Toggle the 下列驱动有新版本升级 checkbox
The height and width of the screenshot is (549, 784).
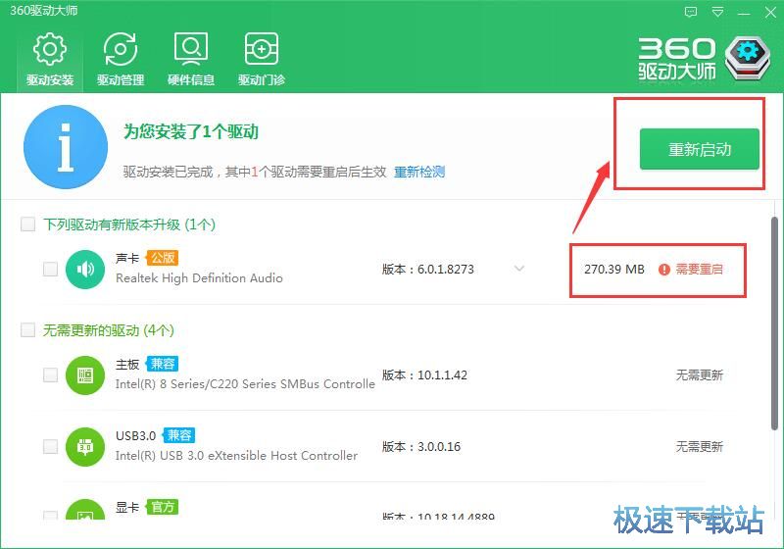[28, 224]
